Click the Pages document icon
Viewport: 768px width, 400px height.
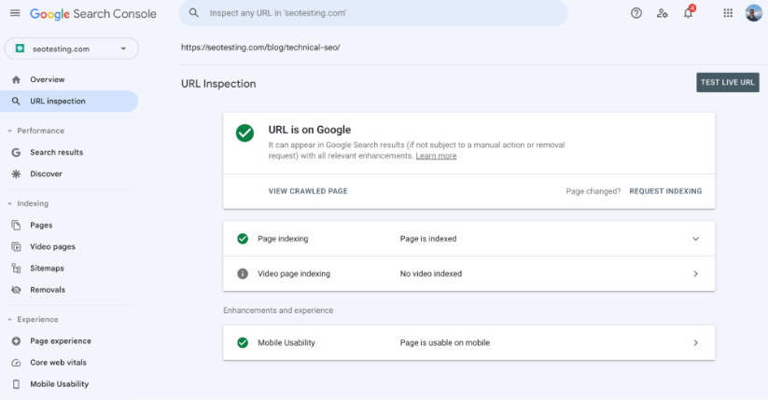[16, 226]
